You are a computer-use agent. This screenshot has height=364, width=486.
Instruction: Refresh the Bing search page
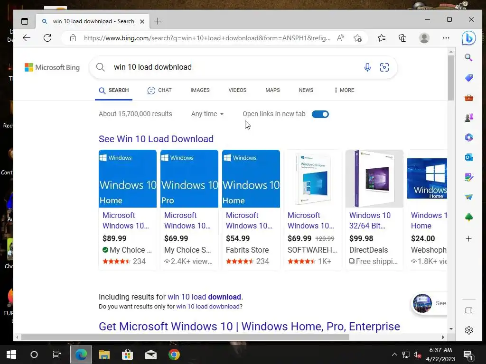(x=47, y=38)
